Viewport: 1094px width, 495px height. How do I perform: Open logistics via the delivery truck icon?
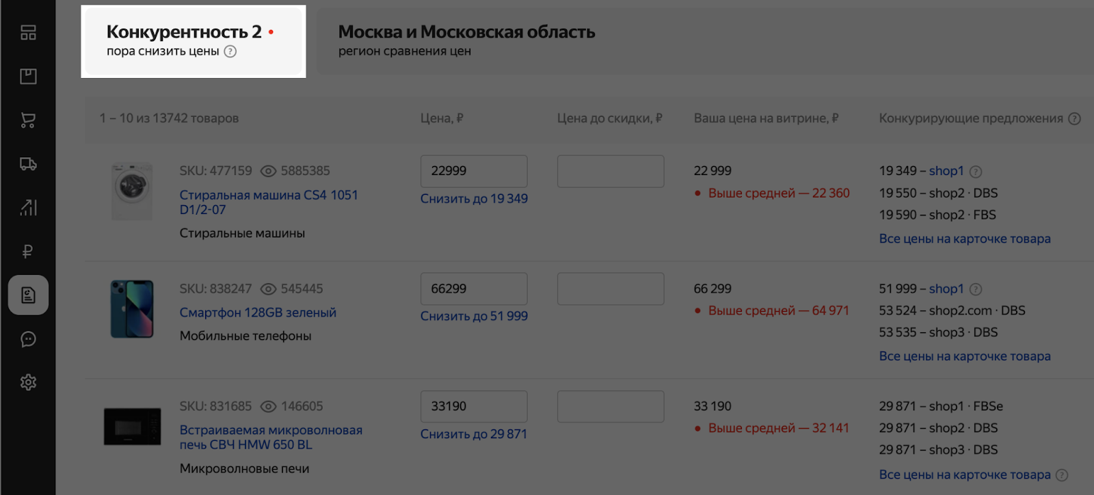[x=27, y=164]
